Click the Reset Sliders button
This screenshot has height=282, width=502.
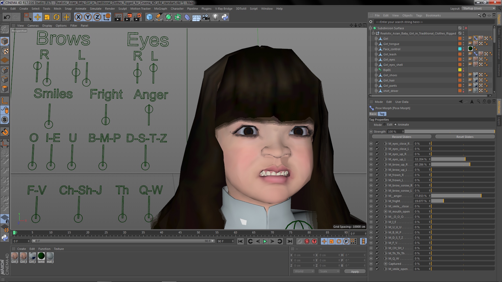[x=465, y=137]
